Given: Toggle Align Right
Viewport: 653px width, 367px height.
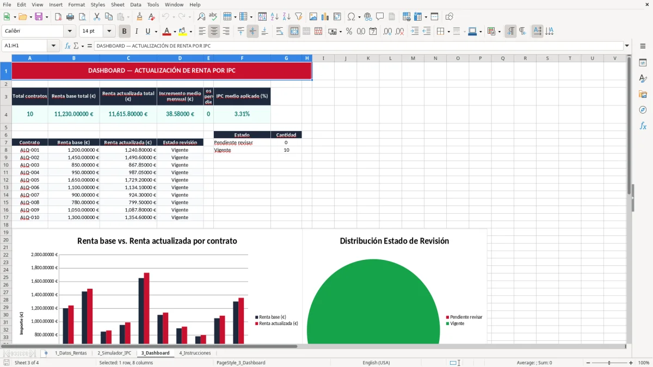Looking at the screenshot, I should pyautogui.click(x=226, y=32).
